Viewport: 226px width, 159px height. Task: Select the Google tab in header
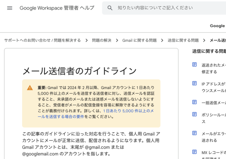click(x=217, y=26)
